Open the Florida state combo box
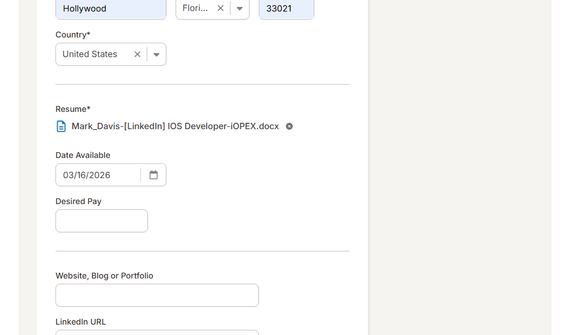Image resolution: width=570 pixels, height=335 pixels. click(x=195, y=8)
